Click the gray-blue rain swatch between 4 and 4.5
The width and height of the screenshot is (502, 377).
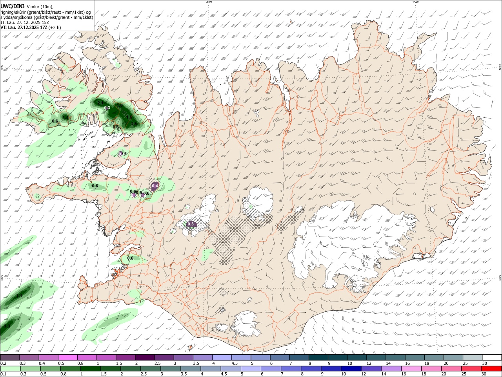tap(211, 368)
